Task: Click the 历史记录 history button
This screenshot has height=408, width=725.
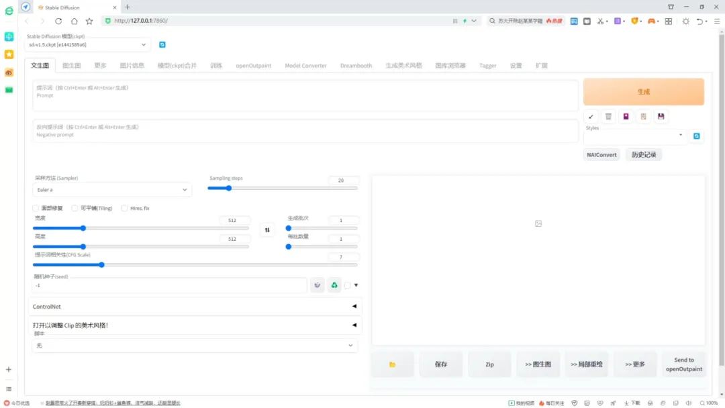Action: [x=644, y=155]
